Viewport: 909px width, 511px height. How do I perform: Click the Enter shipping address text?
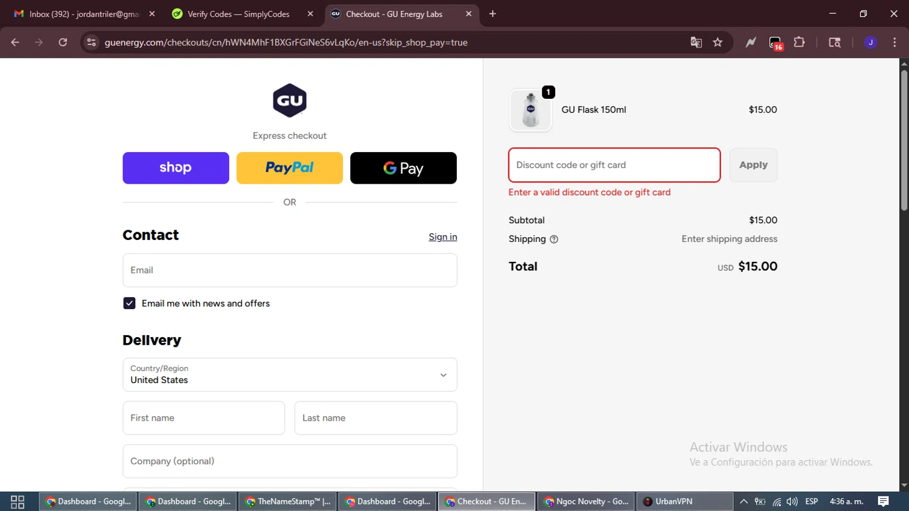(730, 239)
